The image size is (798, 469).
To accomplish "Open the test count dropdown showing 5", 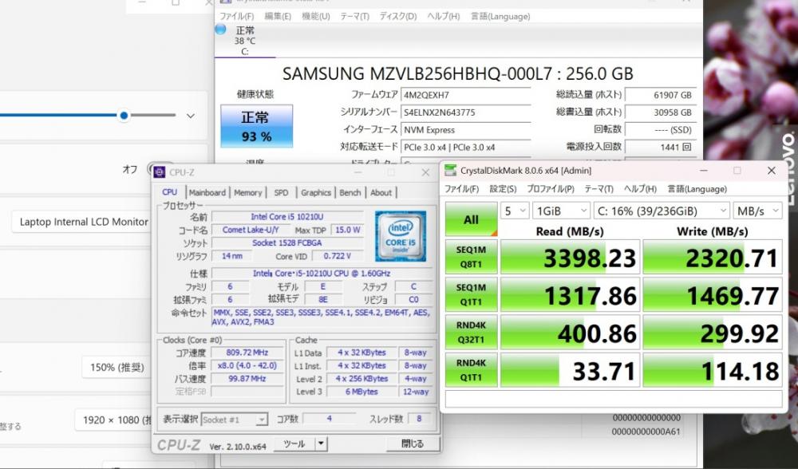I will (x=515, y=211).
